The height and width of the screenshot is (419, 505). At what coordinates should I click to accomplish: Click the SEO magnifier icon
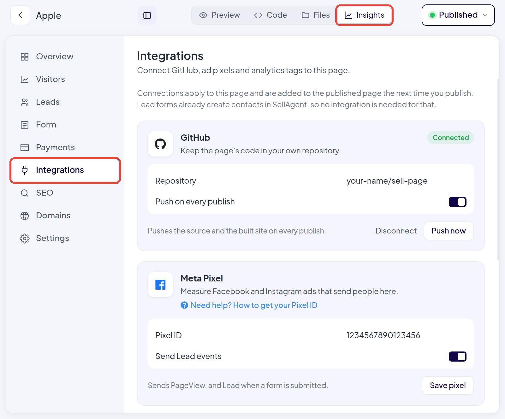pos(25,193)
